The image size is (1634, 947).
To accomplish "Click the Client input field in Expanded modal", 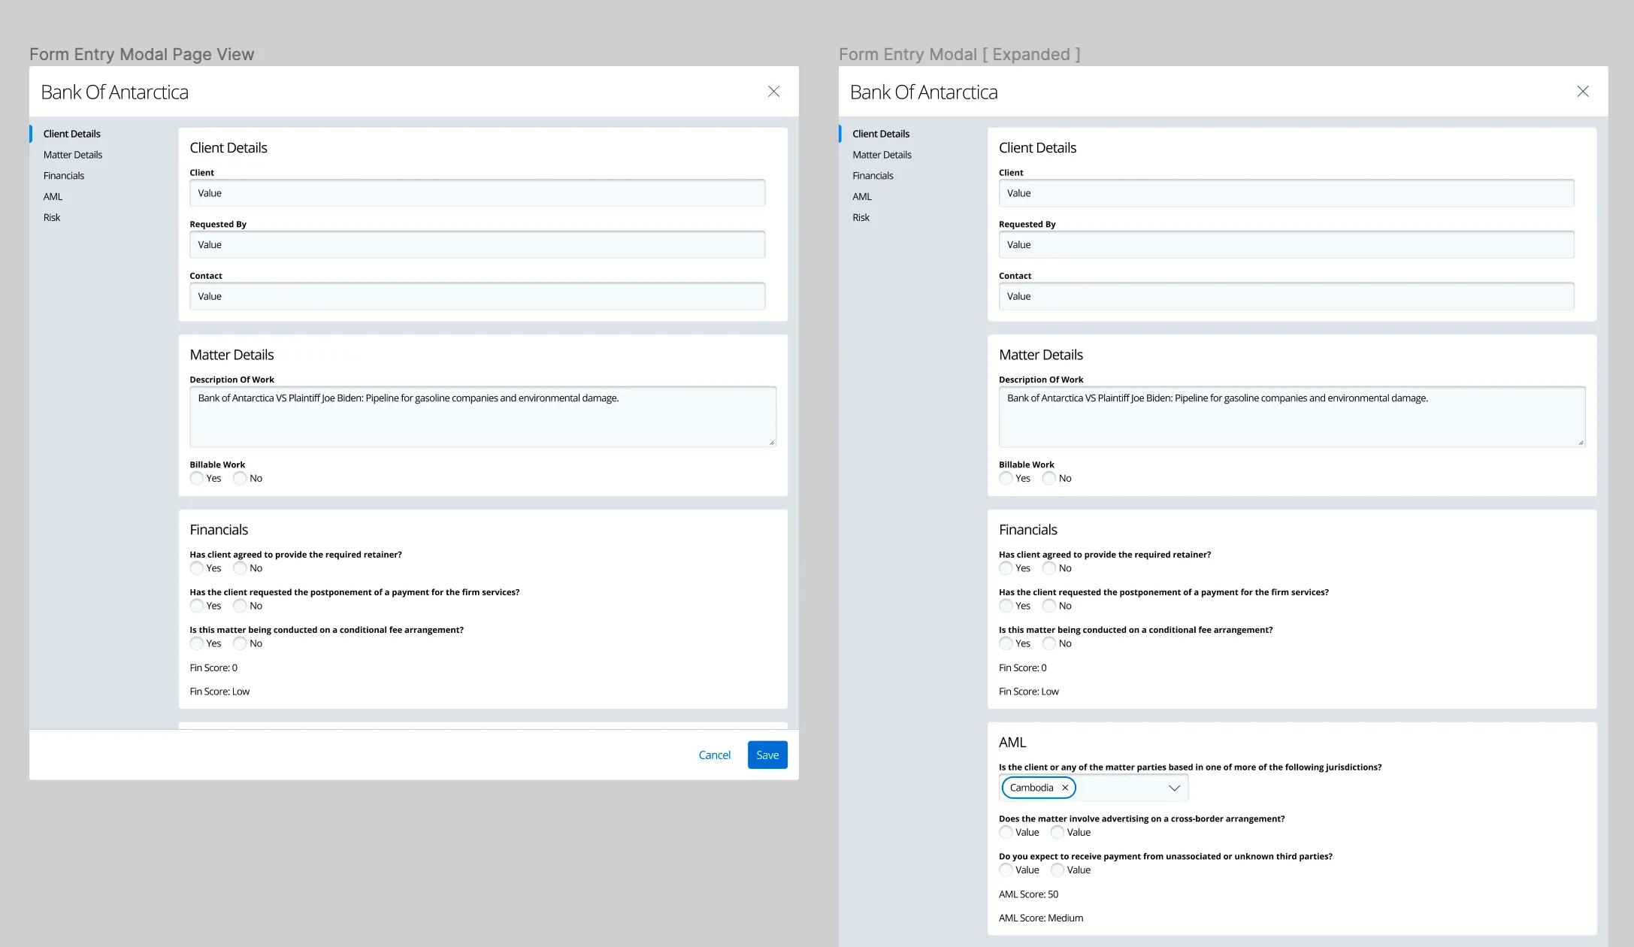I will (x=1286, y=193).
